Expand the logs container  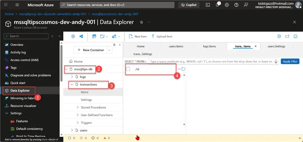tap(72, 77)
